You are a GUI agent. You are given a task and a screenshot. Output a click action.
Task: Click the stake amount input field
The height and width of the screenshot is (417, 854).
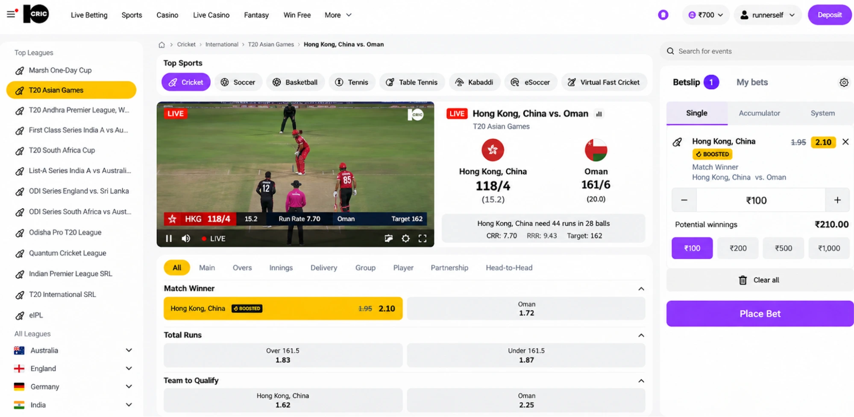point(760,200)
